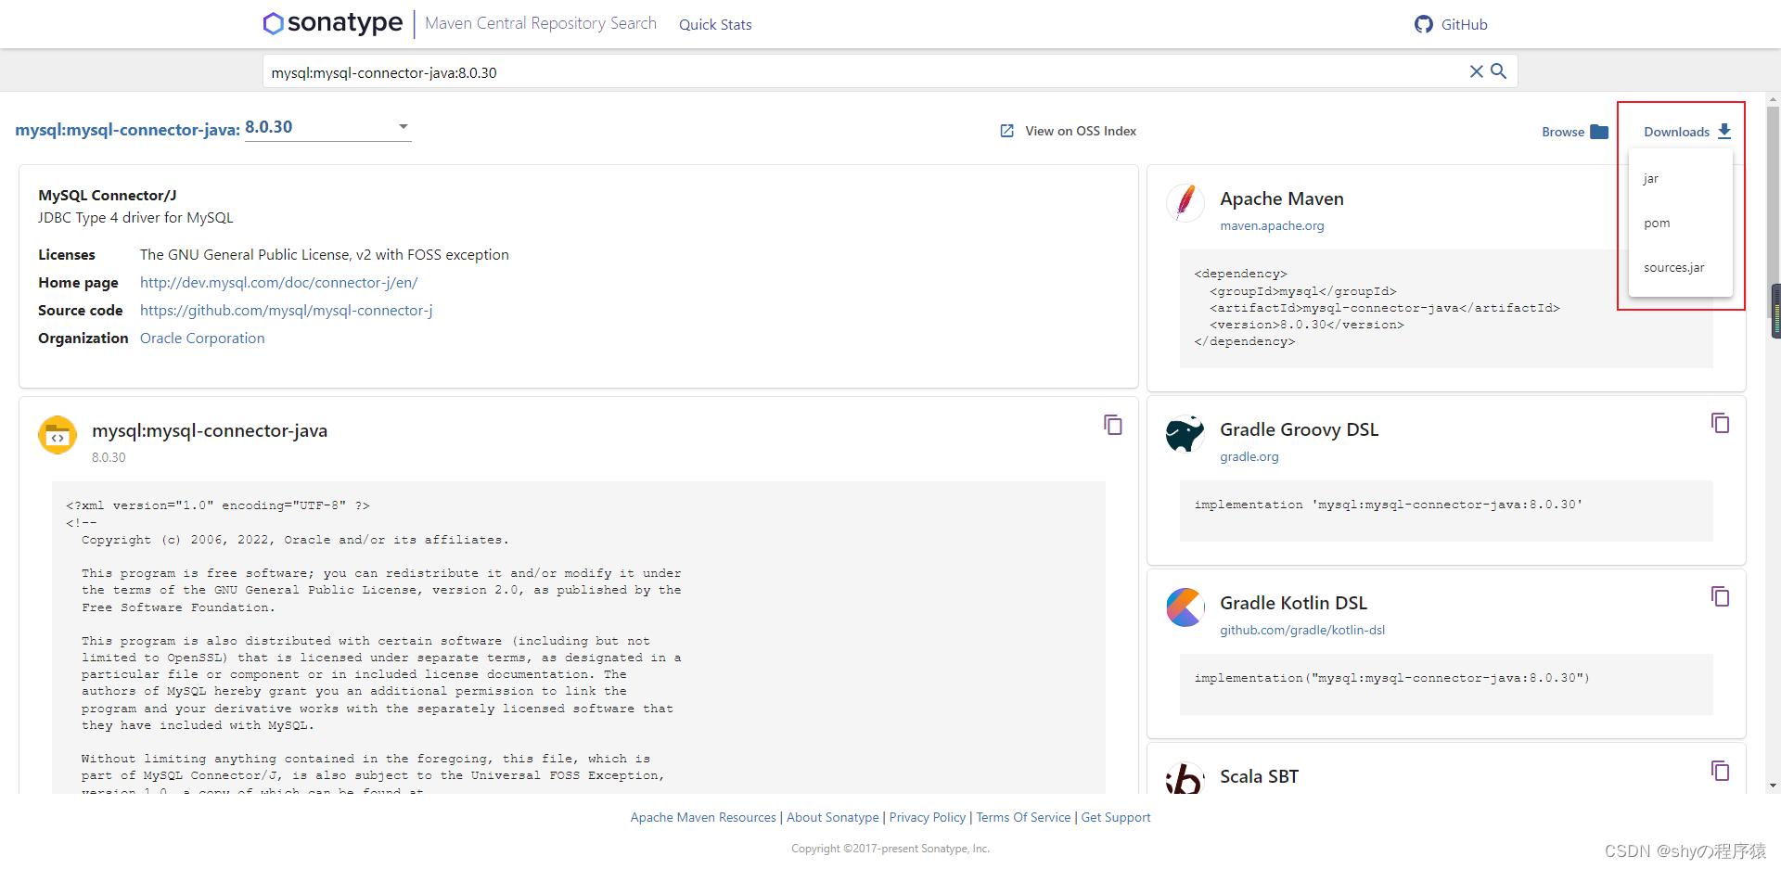Open the GitHub octocat icon
The width and height of the screenshot is (1781, 869).
(1423, 24)
